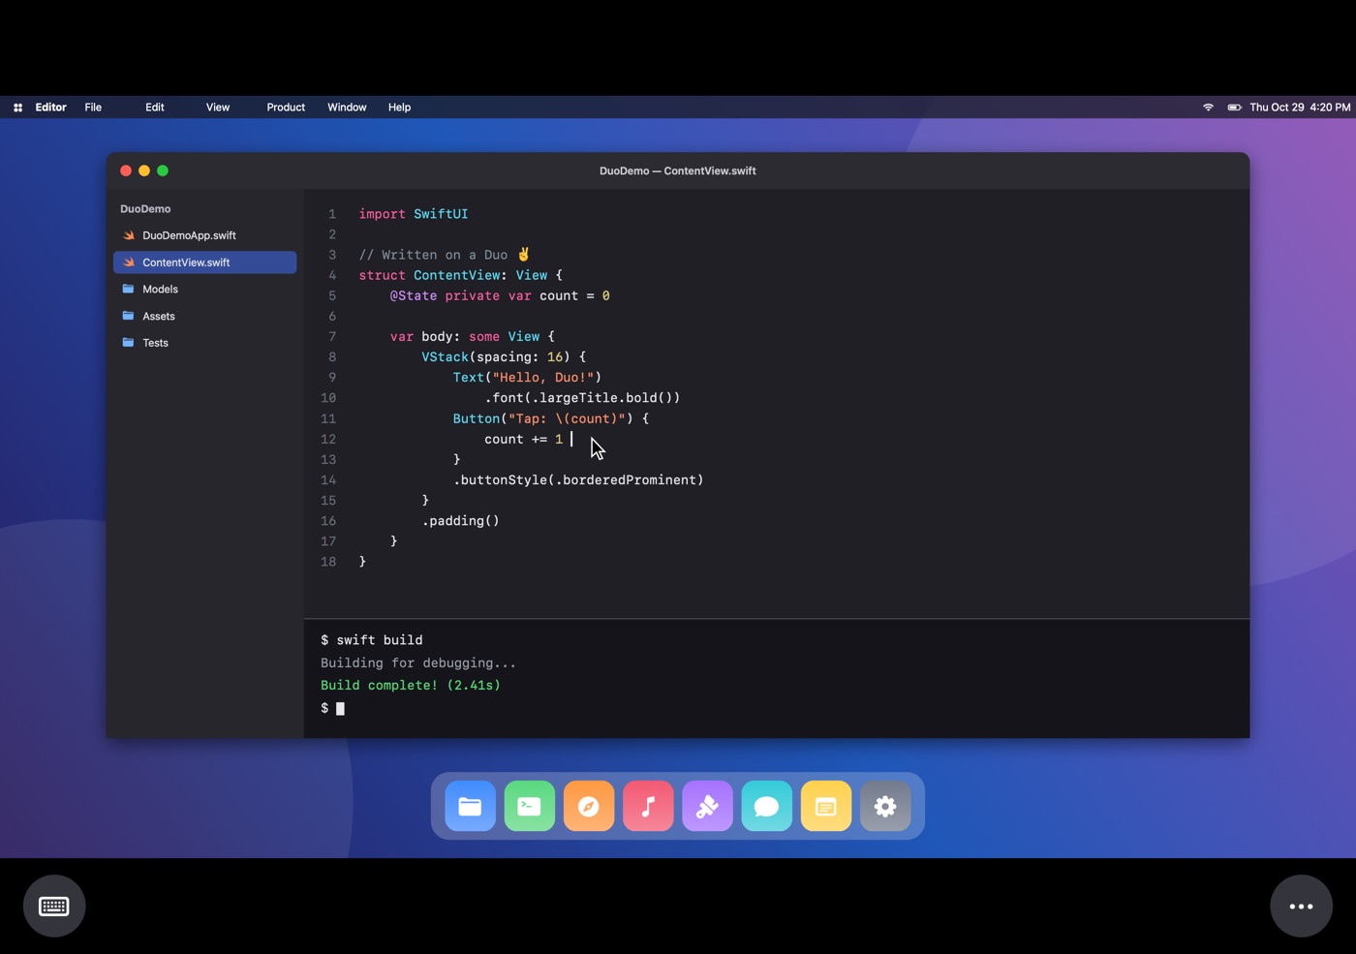Click the date and time in menu bar
Viewport: 1356px width, 954px height.
pyautogui.click(x=1300, y=108)
